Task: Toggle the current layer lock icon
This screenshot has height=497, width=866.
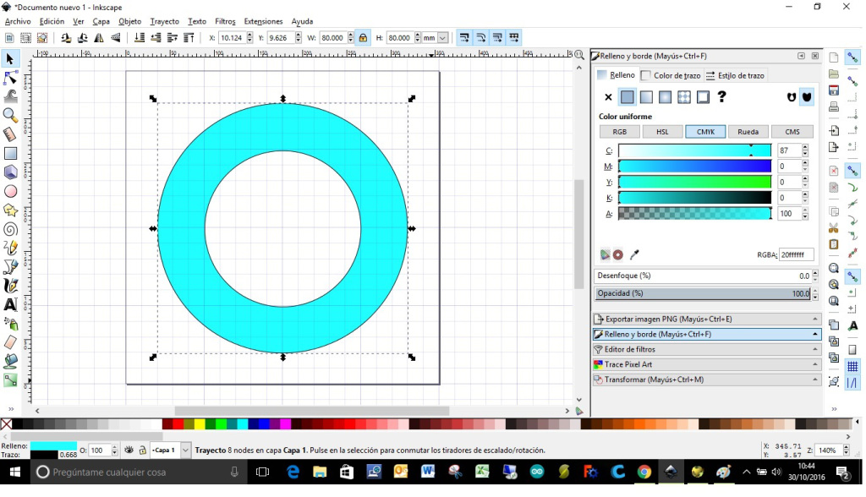Action: 142,451
